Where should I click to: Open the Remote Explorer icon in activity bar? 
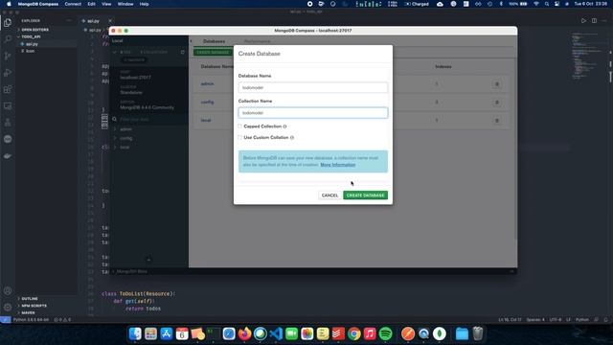tap(8, 106)
